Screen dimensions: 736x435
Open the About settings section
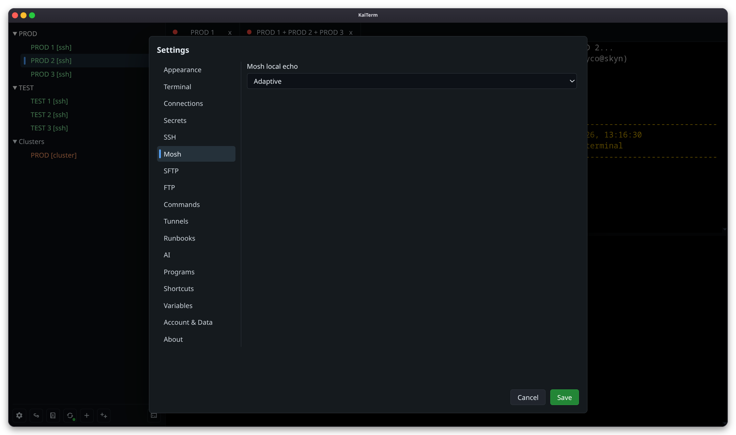click(x=196, y=339)
